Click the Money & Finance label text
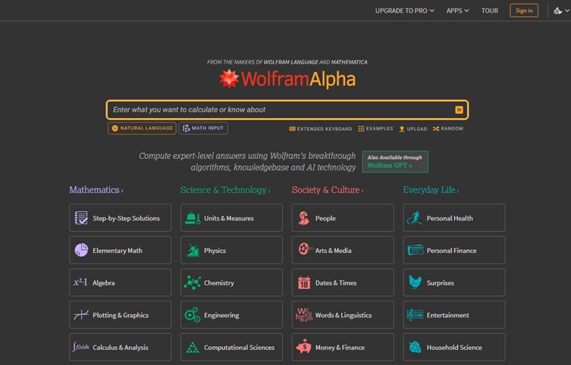 340,348
